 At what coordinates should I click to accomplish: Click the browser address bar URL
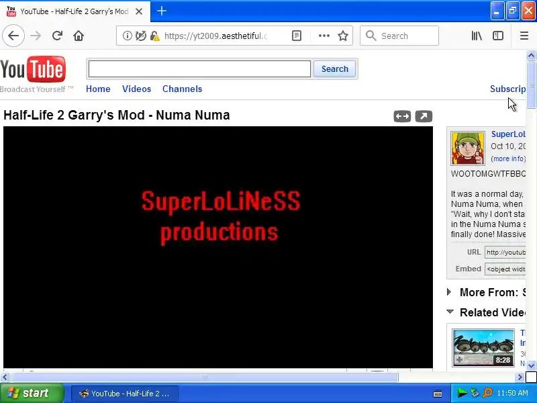coord(215,36)
